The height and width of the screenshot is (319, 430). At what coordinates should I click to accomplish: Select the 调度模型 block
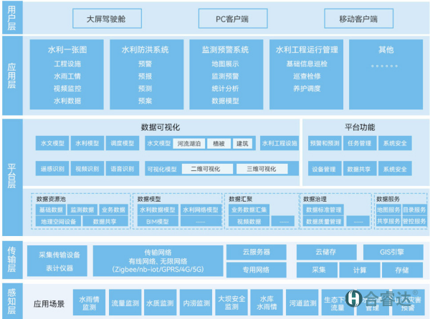tap(123, 144)
